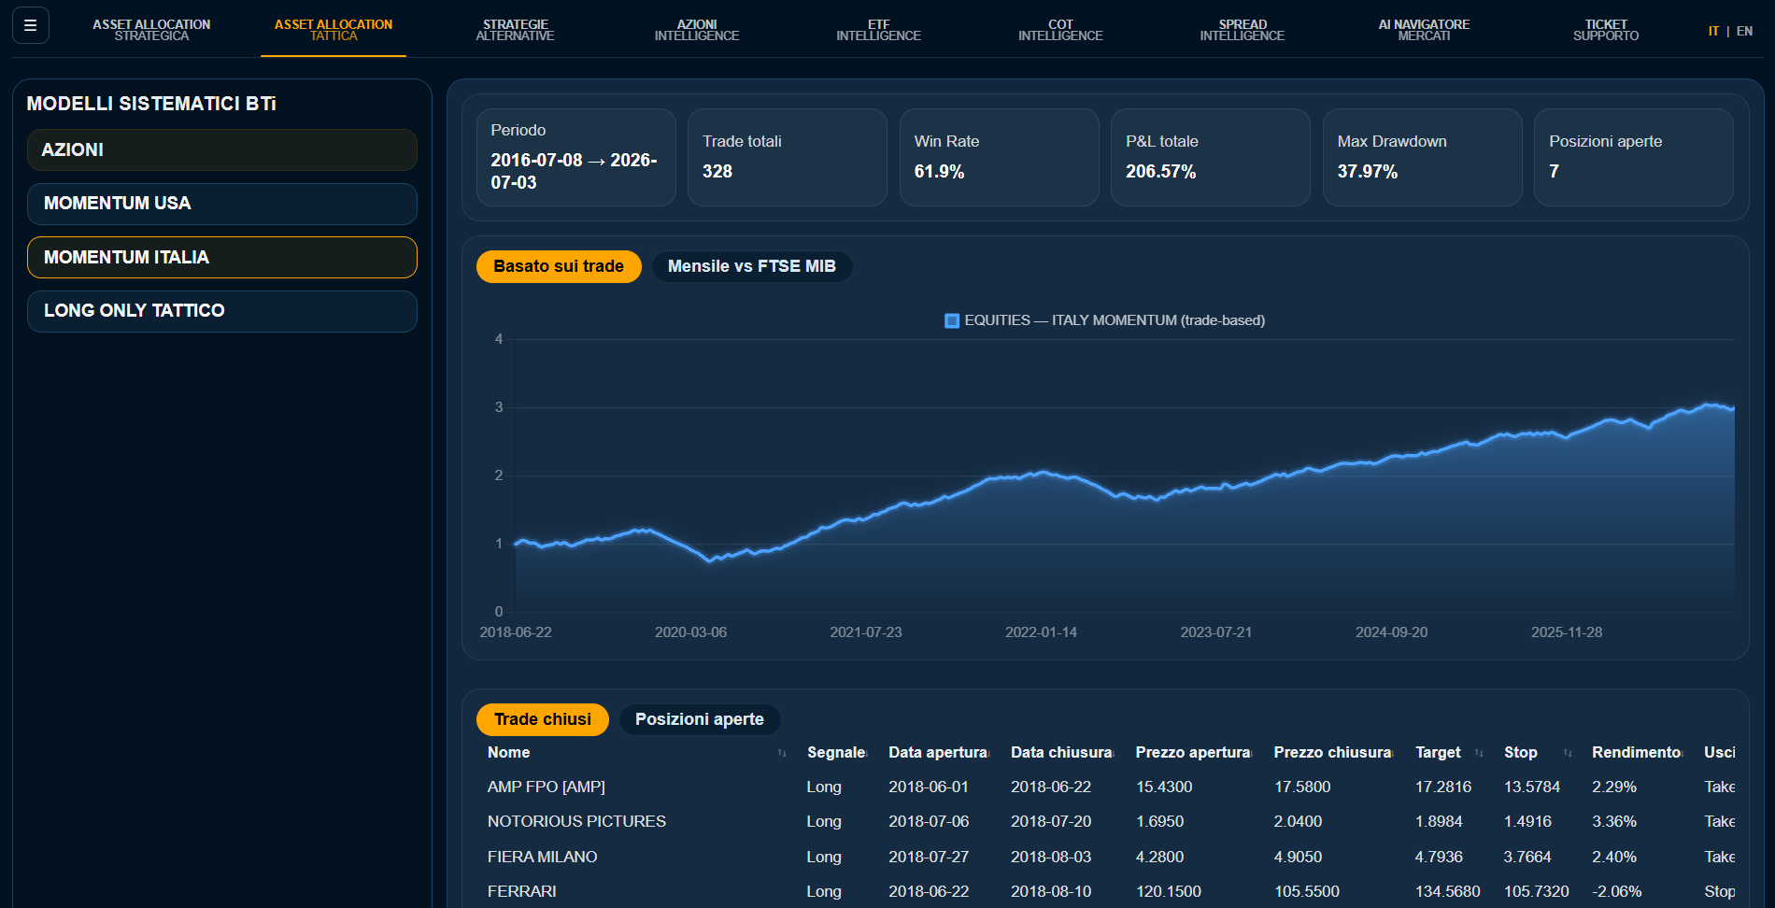Click AMP FPO opening price 15.4300
Image resolution: width=1775 pixels, height=908 pixels.
(1164, 787)
